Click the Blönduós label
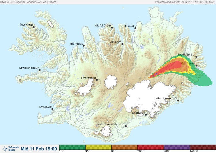The width and height of the screenshot is (216, 153). (77, 44)
